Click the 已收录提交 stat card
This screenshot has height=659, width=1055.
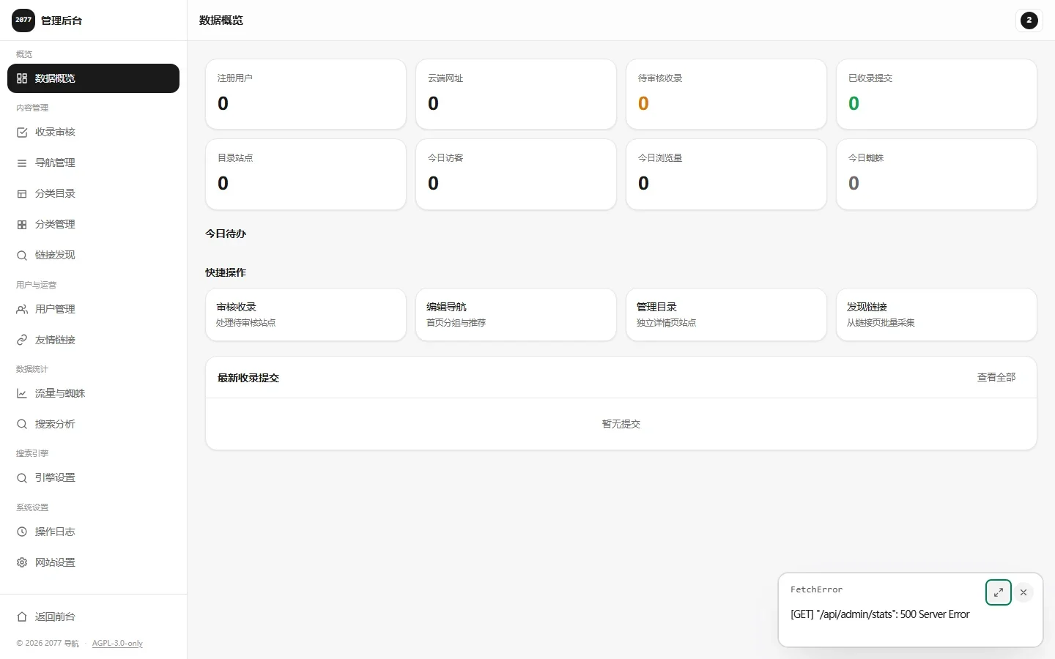pos(936,94)
